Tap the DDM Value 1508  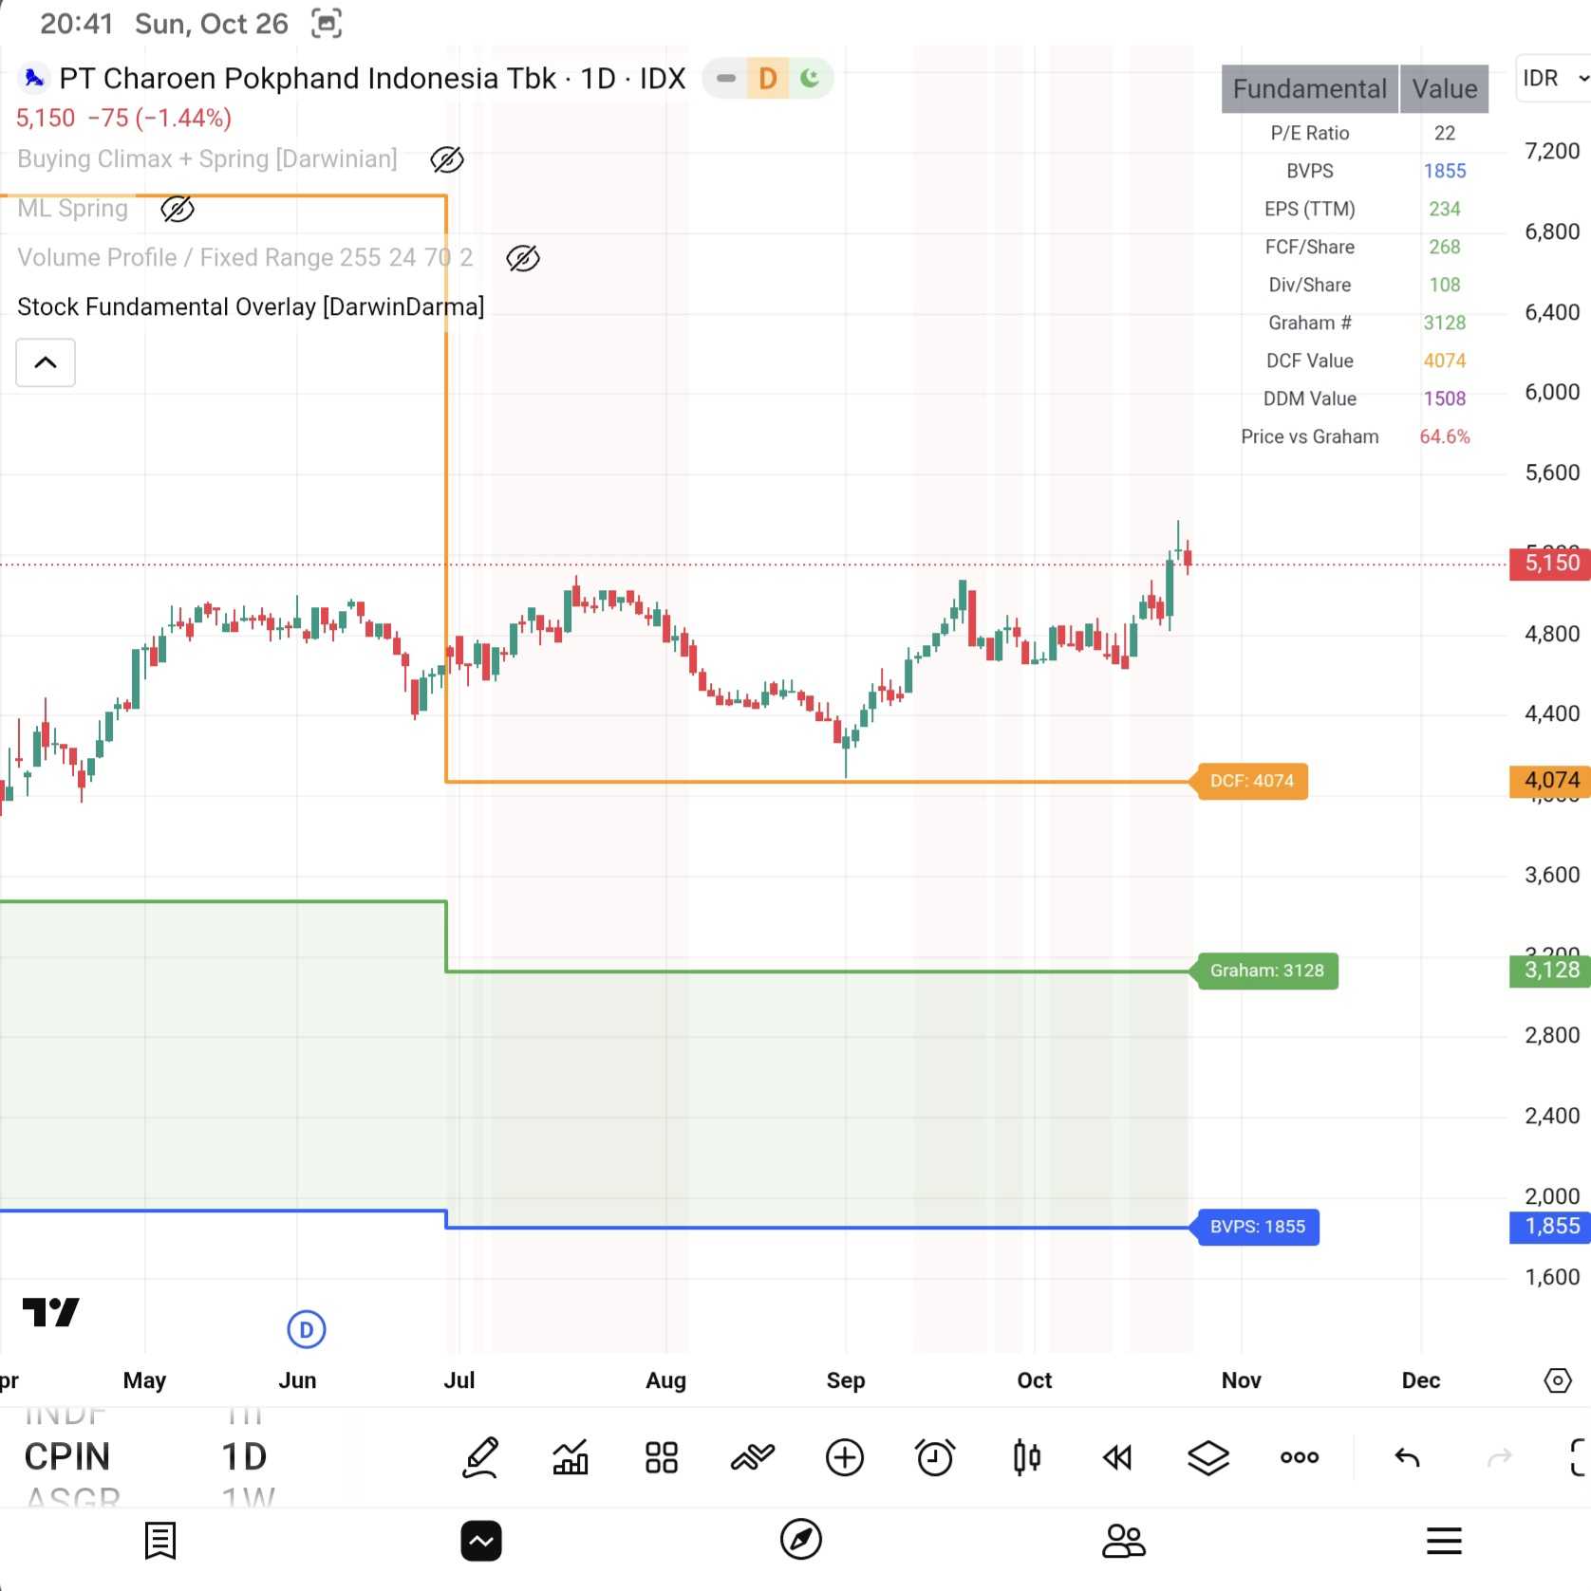pos(1445,398)
